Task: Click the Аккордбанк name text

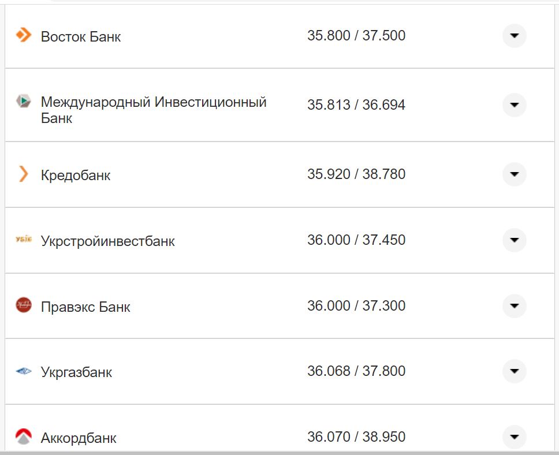Action: tap(79, 437)
